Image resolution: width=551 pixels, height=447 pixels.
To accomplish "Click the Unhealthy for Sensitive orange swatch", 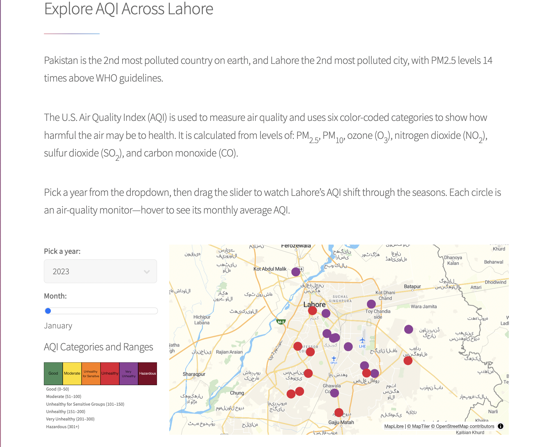I will click(91, 373).
